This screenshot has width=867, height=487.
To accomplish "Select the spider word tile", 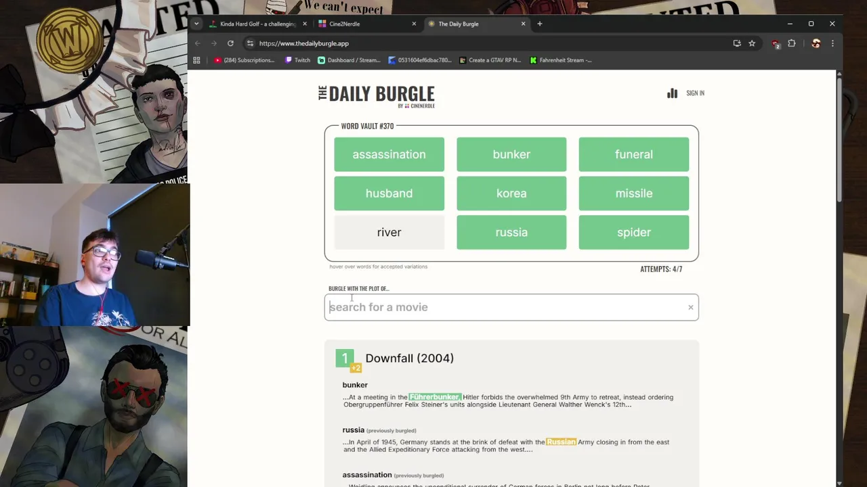I will 634,232.
